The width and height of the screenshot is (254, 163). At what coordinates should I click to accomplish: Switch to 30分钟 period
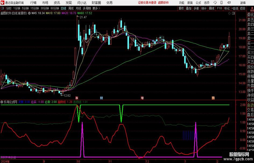click(45, 8)
